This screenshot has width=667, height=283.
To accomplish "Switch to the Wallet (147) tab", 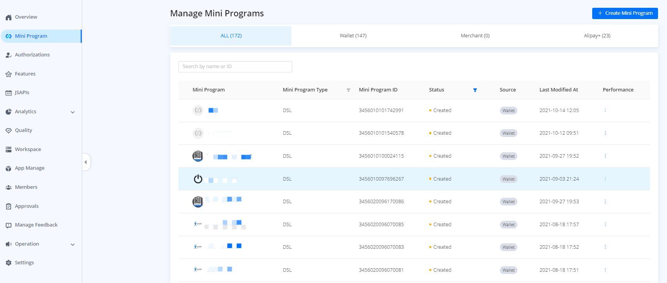I will [x=353, y=36].
